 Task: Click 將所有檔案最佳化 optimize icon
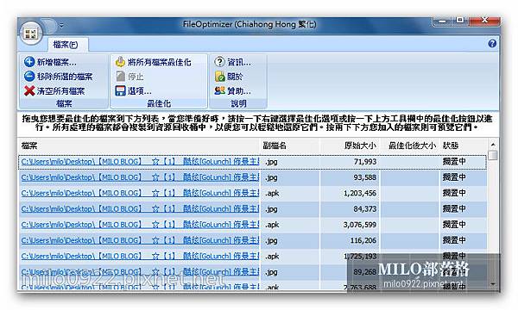120,62
